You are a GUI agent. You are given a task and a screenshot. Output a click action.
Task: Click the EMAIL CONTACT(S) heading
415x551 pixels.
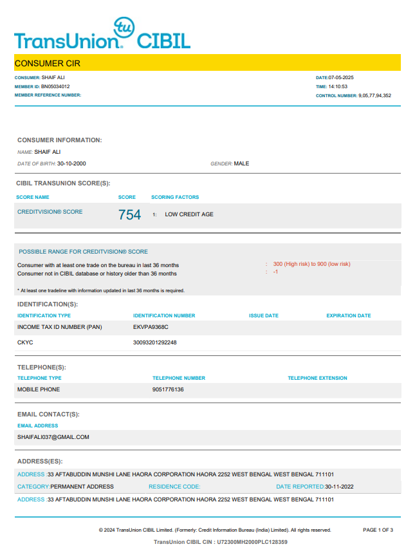(48, 415)
